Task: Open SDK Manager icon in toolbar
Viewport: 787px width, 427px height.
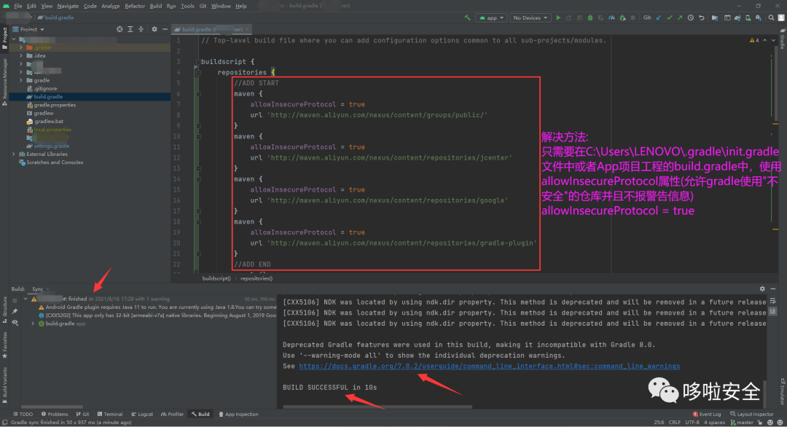Action: coord(759,17)
